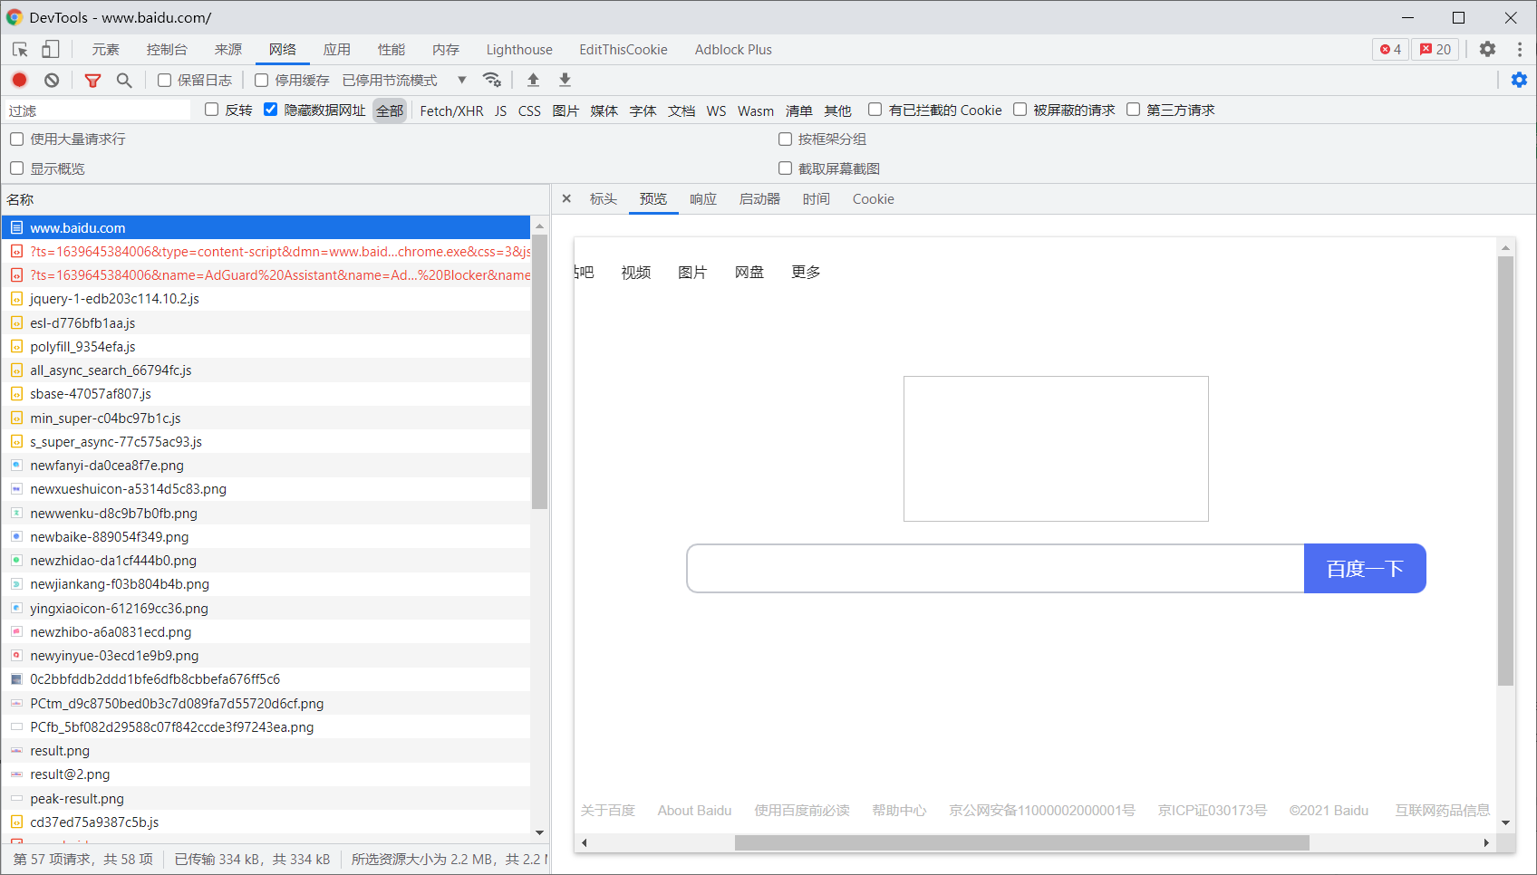
Task: Stop recording network log with red button
Action: coord(19,80)
